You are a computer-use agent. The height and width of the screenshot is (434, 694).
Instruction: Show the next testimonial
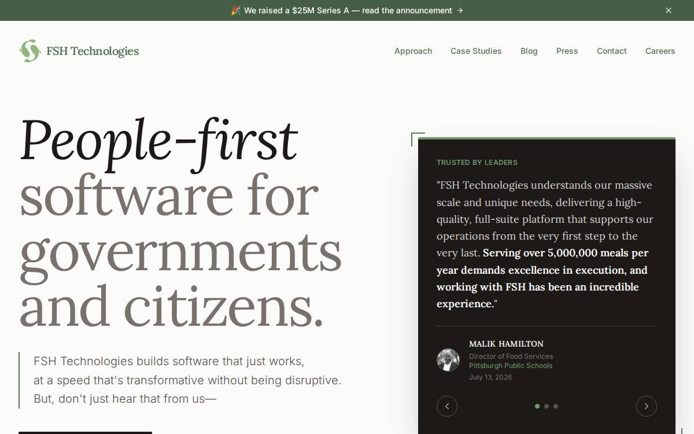647,406
